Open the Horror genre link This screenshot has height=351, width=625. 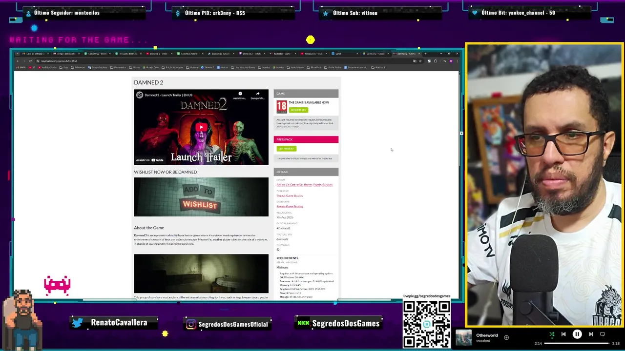[x=308, y=185]
